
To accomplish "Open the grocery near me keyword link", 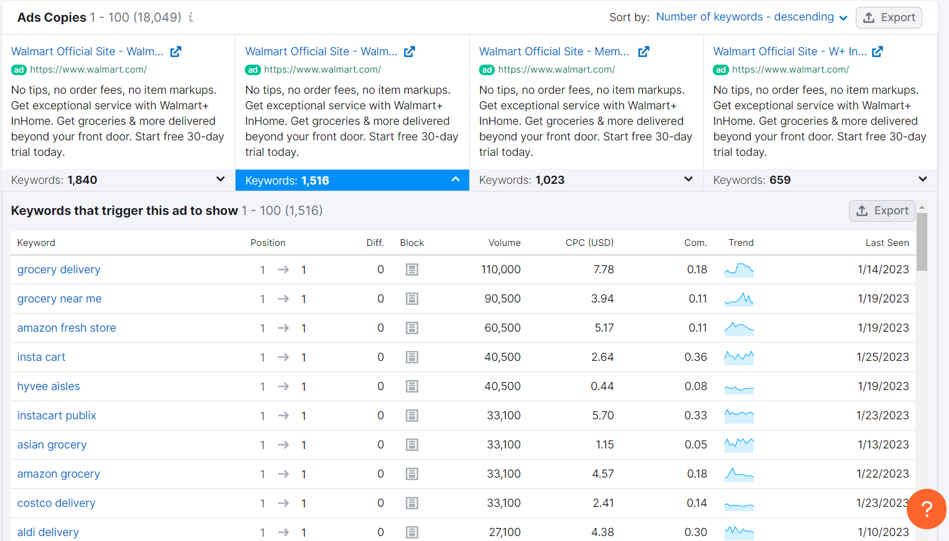I will 59,299.
